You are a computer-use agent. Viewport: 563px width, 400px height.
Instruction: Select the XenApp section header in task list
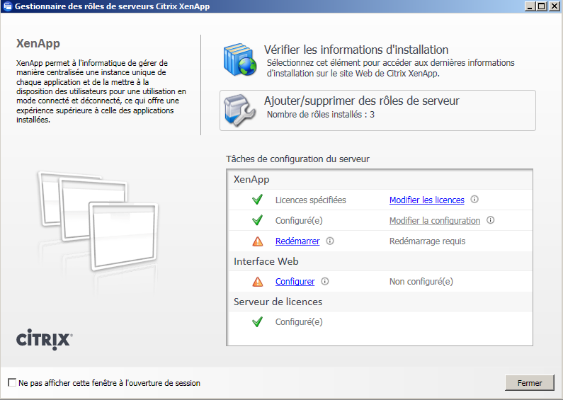coord(251,179)
